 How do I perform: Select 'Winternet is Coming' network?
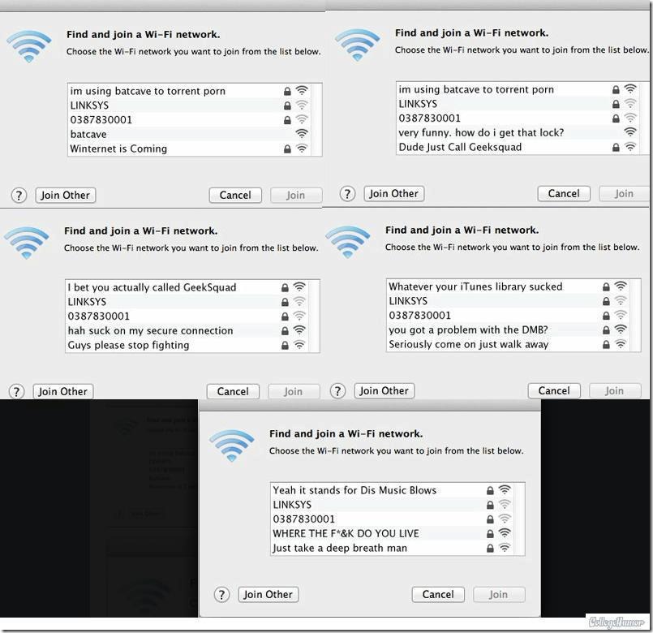coord(190,149)
